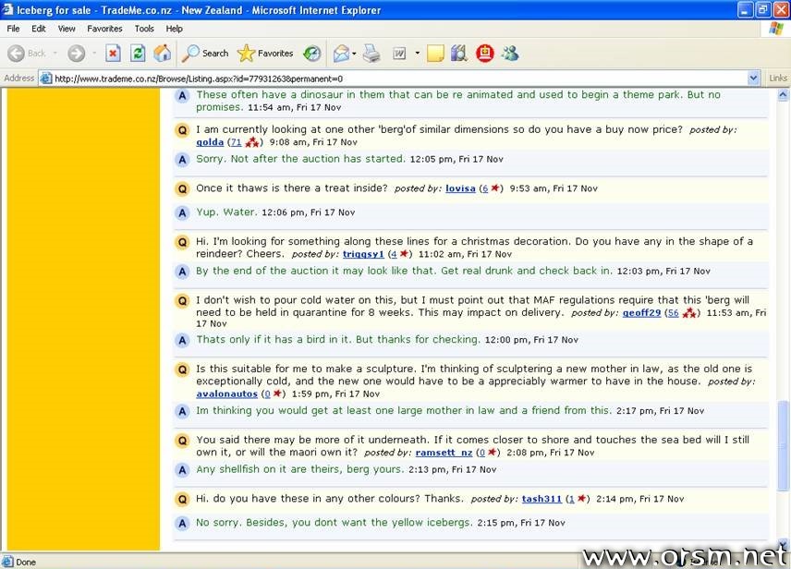791x569 pixels.
Task: Go to the Home page
Action: 163,53
